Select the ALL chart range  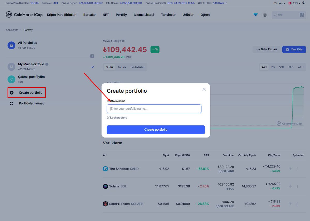[x=300, y=67]
